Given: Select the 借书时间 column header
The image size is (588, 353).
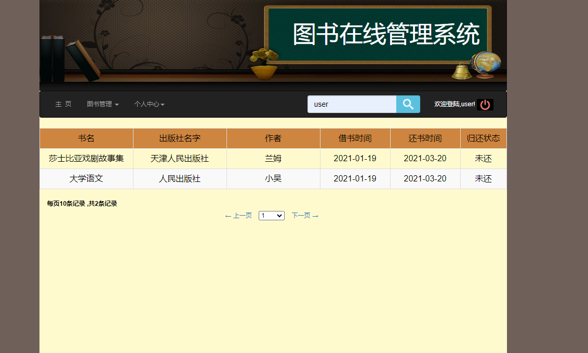Looking at the screenshot, I should (x=355, y=138).
